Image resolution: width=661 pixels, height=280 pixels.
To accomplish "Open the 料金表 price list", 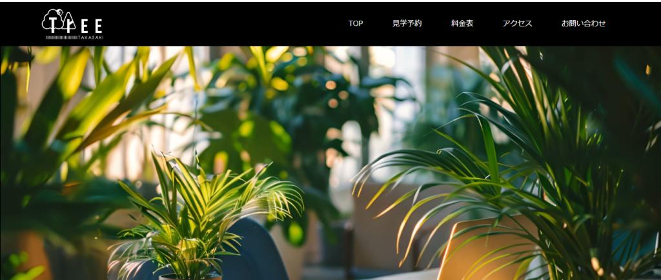I will [462, 24].
